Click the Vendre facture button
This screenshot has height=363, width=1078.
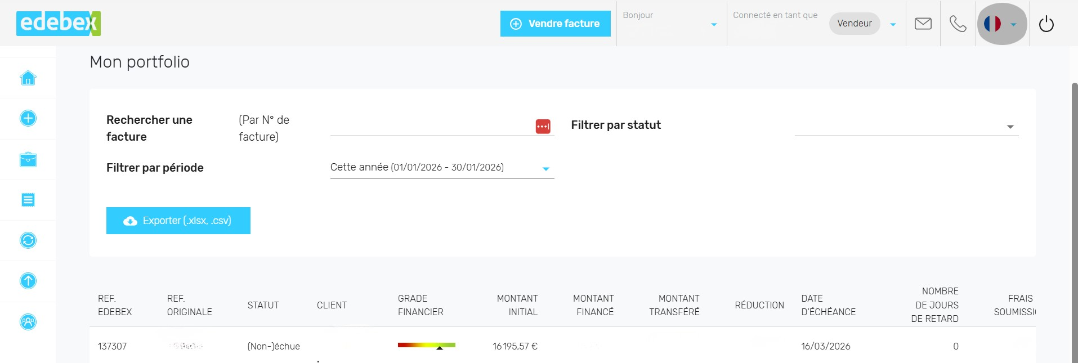pyautogui.click(x=555, y=24)
